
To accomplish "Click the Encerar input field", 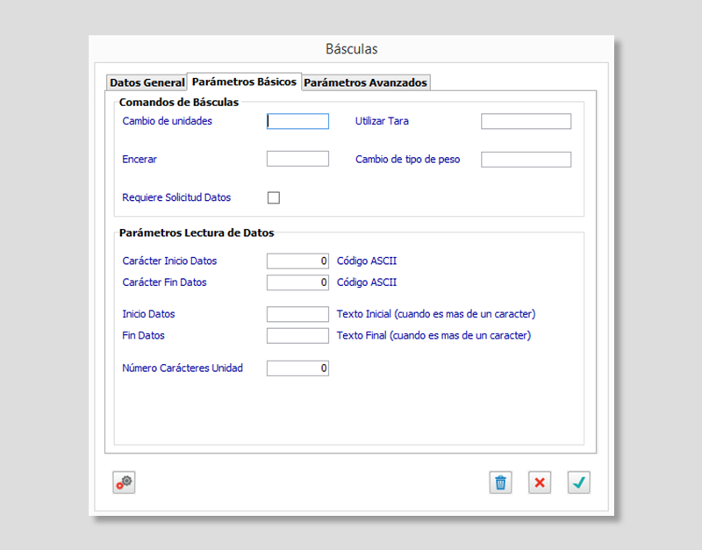I will (297, 159).
